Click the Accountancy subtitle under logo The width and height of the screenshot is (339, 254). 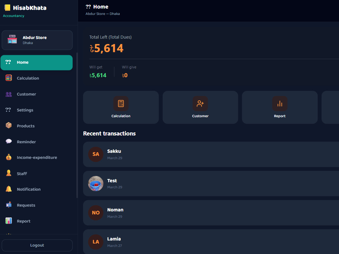pos(14,16)
